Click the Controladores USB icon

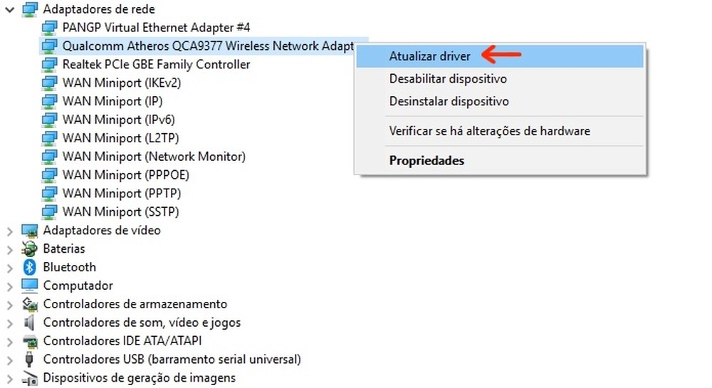coord(29,360)
